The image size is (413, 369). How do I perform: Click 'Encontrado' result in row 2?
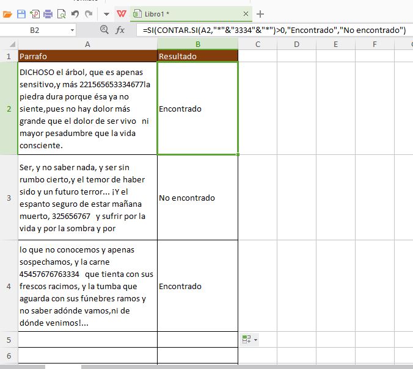click(x=197, y=109)
